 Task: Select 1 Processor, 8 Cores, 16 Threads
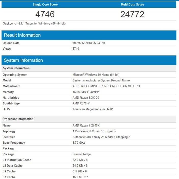coord(94,131)
